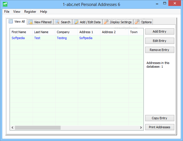Image resolution: width=183 pixels, height=141 pixels.
Task: Click the Options tab wrench icon
Action: (x=137, y=22)
